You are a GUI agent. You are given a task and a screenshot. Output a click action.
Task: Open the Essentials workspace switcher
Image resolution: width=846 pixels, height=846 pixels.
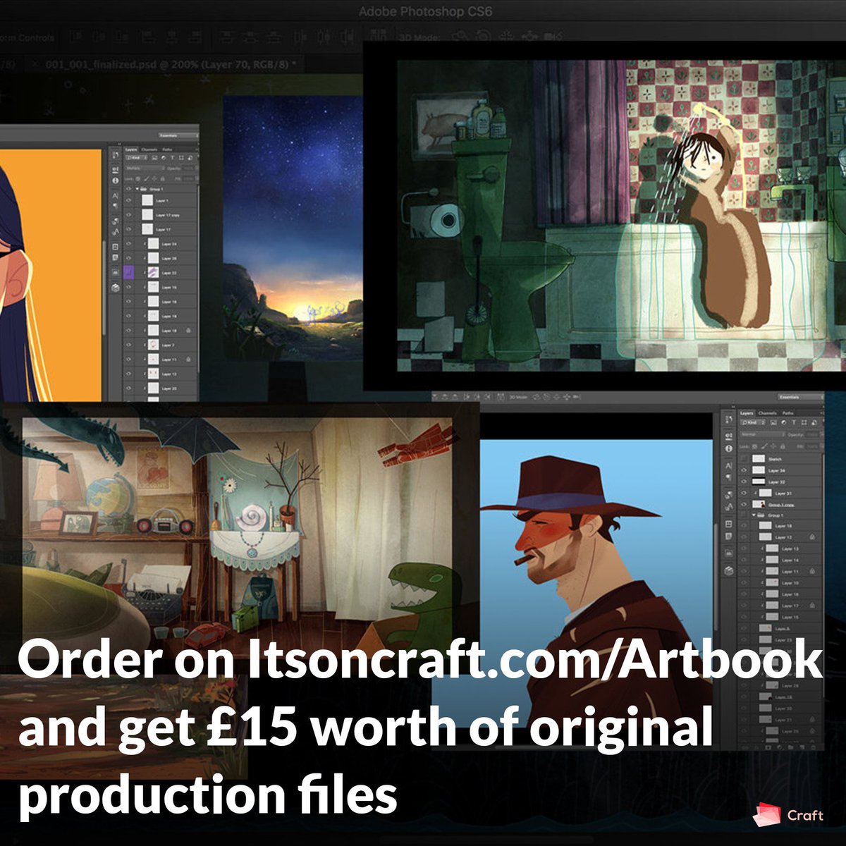[x=790, y=397]
